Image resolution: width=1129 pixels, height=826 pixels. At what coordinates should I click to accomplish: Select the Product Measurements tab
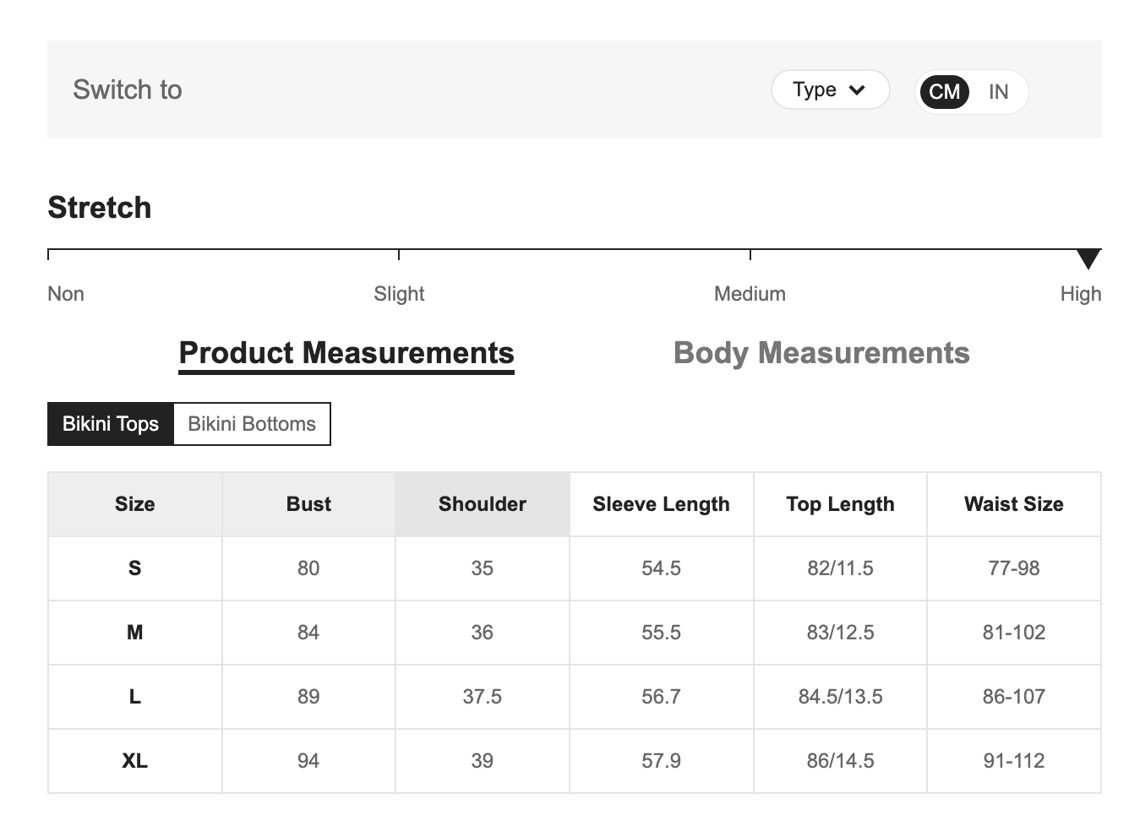pyautogui.click(x=346, y=353)
